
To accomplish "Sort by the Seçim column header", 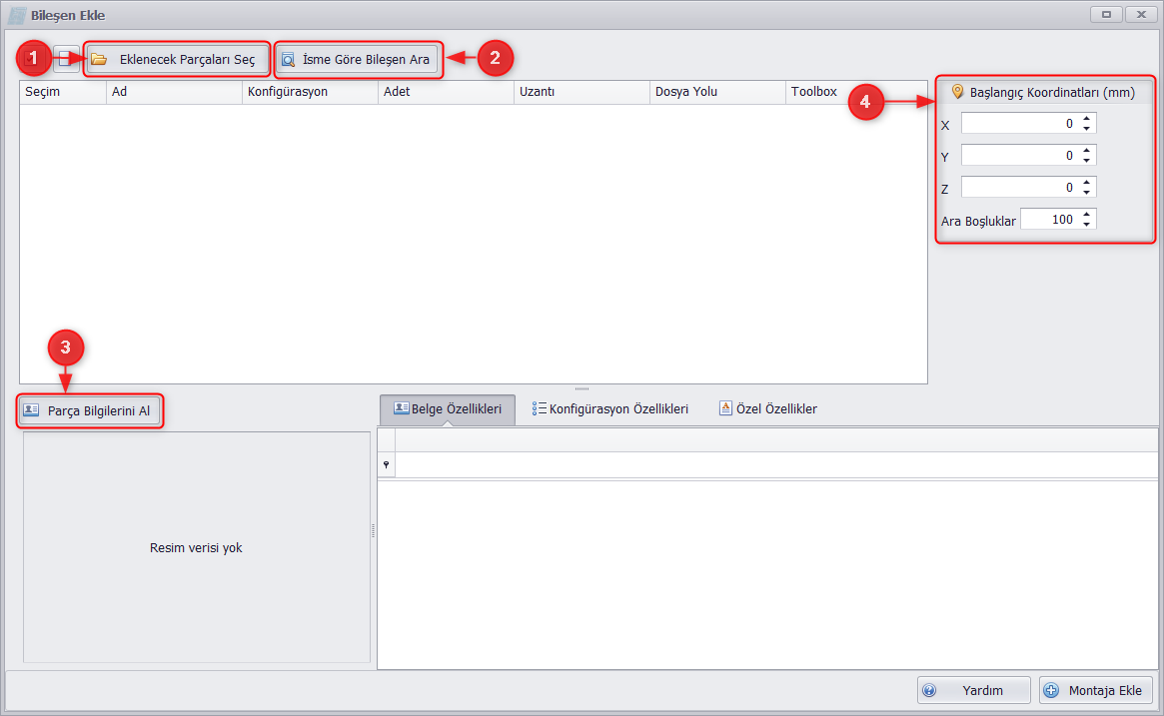I will point(62,92).
